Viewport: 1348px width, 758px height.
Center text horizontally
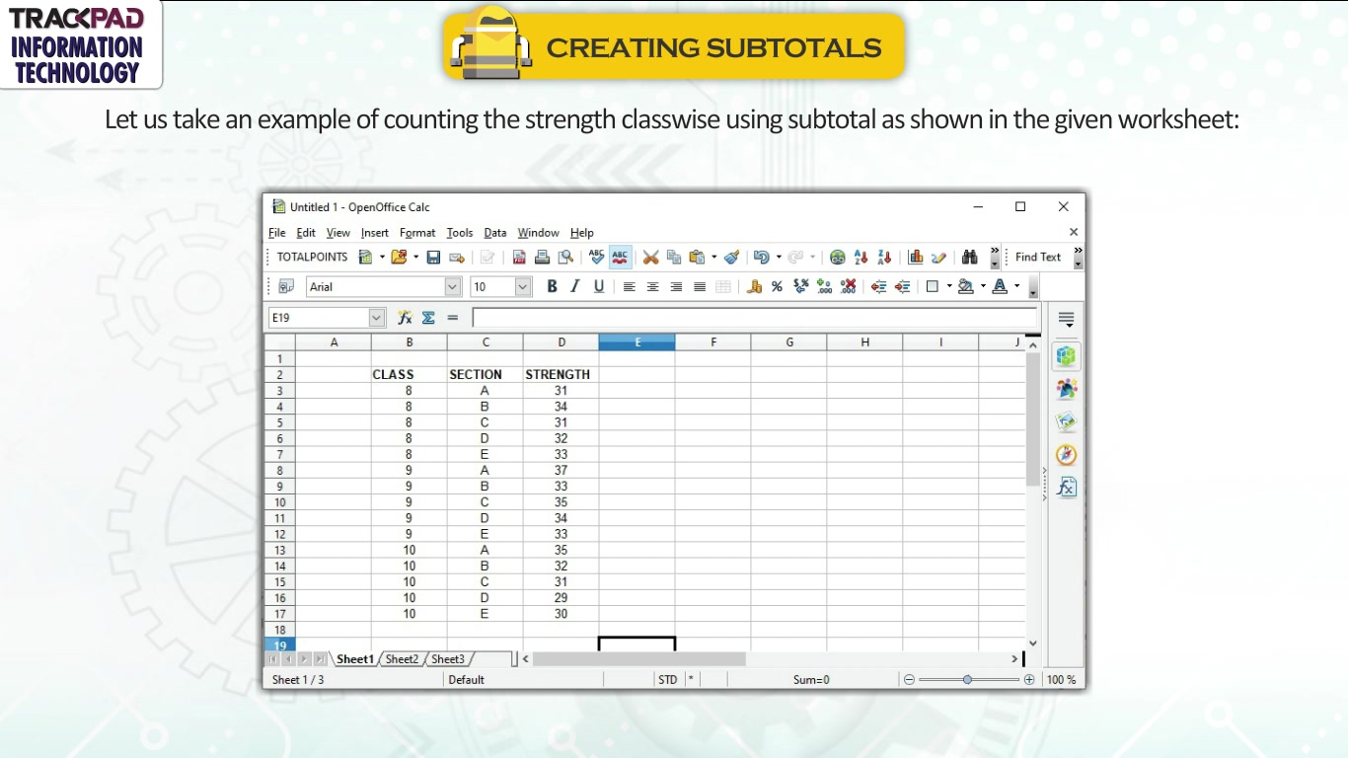pyautogui.click(x=652, y=286)
